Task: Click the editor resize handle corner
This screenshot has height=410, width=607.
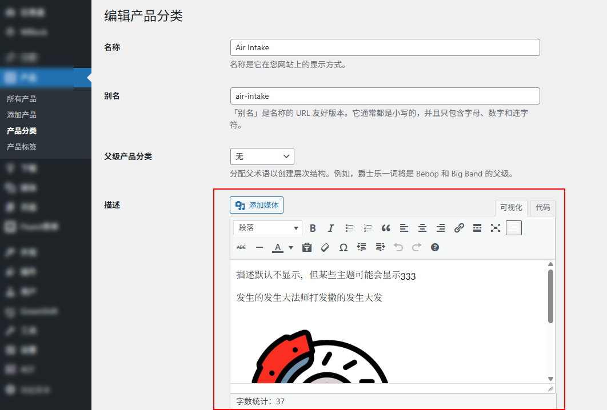Action: (x=551, y=388)
